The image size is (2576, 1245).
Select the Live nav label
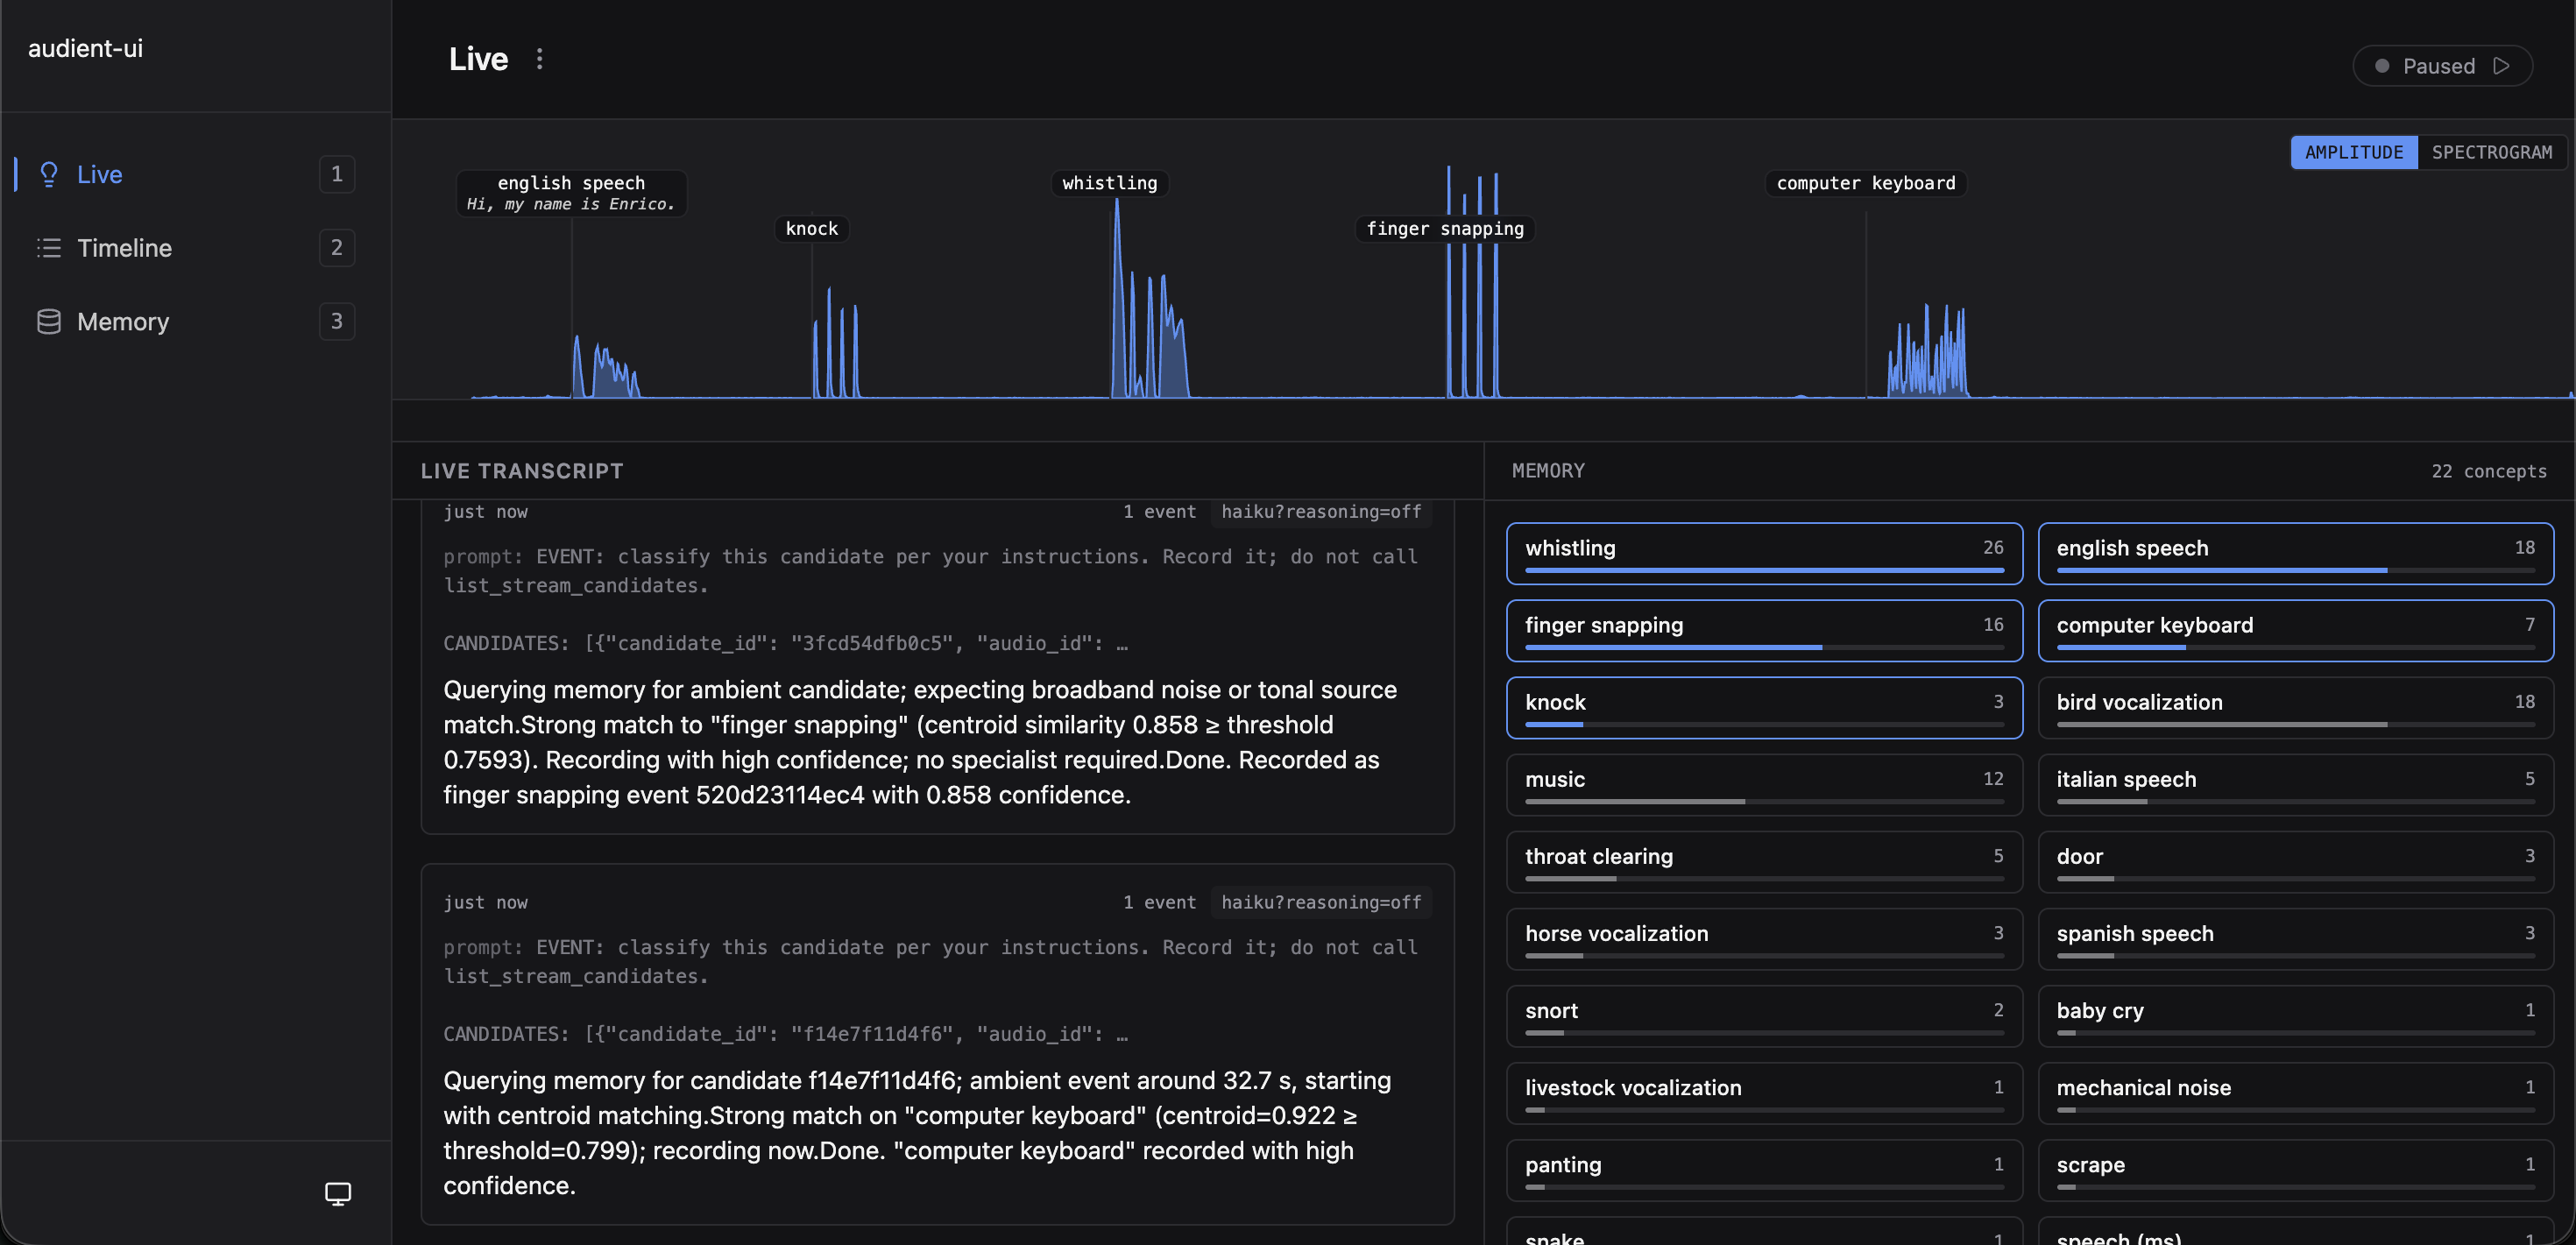coord(99,174)
